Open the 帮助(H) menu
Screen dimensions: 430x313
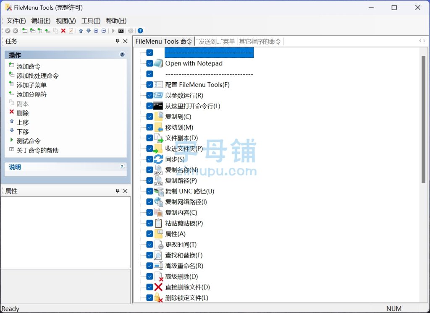coord(116,21)
